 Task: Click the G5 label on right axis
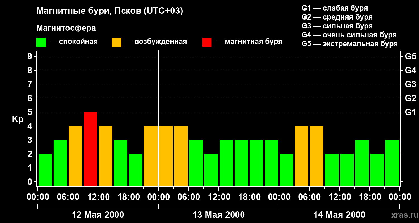(x=410, y=57)
